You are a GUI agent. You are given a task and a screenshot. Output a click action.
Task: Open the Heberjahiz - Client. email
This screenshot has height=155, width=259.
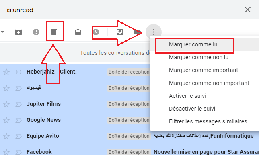(x=51, y=72)
